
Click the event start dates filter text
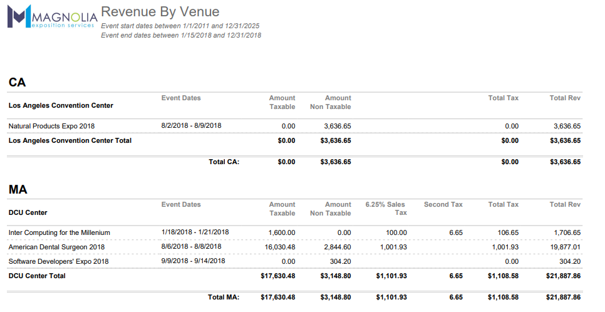(180, 26)
